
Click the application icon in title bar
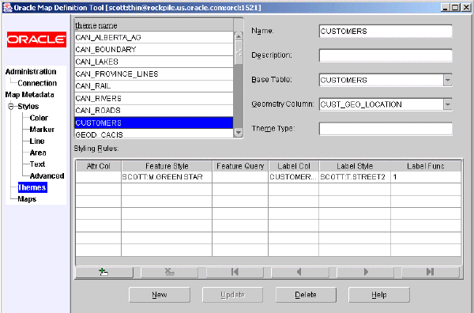[8, 8]
